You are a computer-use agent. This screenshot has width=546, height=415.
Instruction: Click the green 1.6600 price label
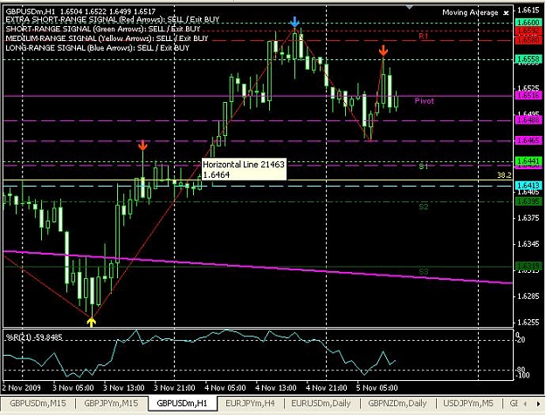click(x=529, y=23)
